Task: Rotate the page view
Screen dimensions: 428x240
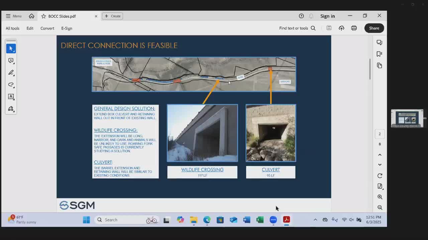Action: coord(380,176)
